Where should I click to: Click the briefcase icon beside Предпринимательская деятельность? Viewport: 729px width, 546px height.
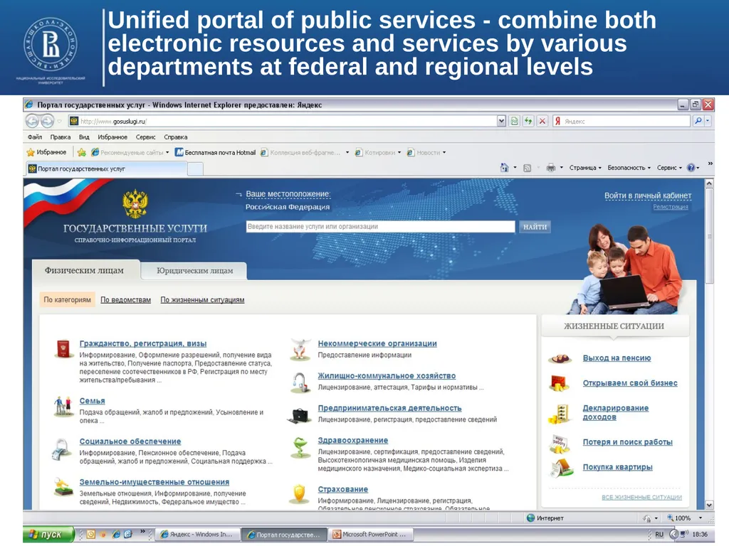pos(300,415)
